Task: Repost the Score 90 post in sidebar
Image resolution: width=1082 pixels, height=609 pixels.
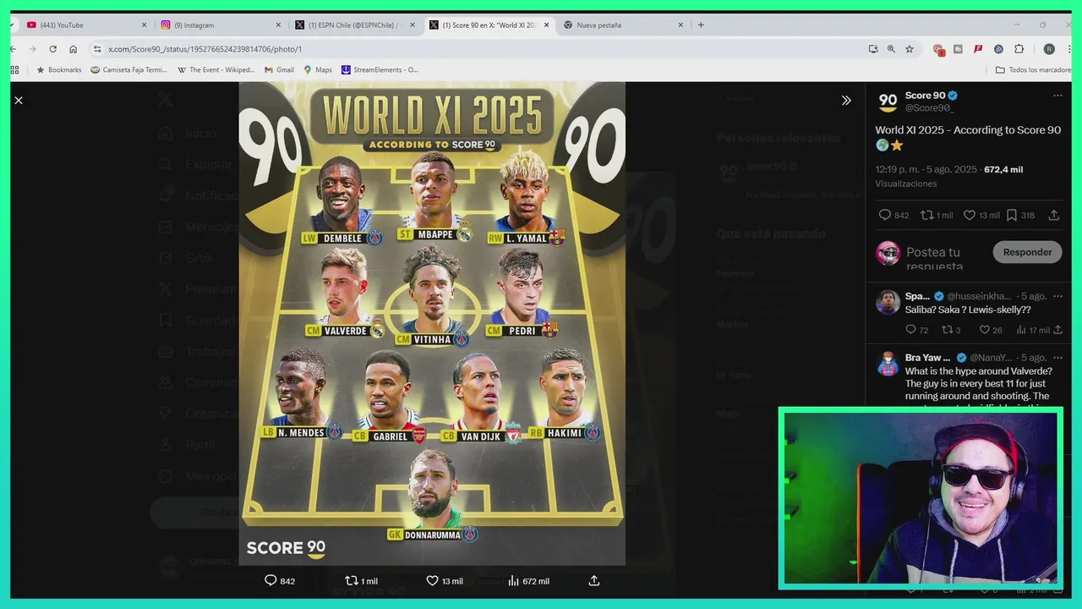Action: (x=937, y=216)
